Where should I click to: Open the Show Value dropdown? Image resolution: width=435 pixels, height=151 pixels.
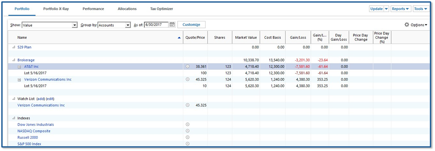(74, 25)
